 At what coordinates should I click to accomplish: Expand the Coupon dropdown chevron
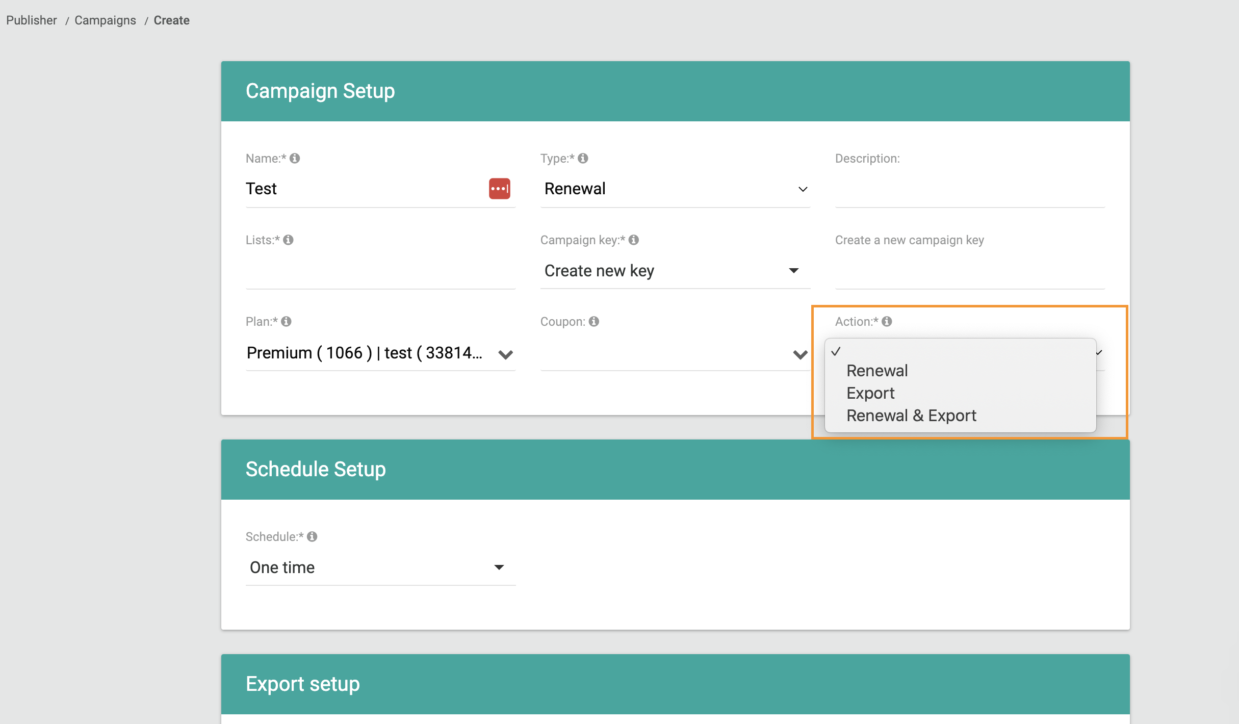tap(799, 354)
